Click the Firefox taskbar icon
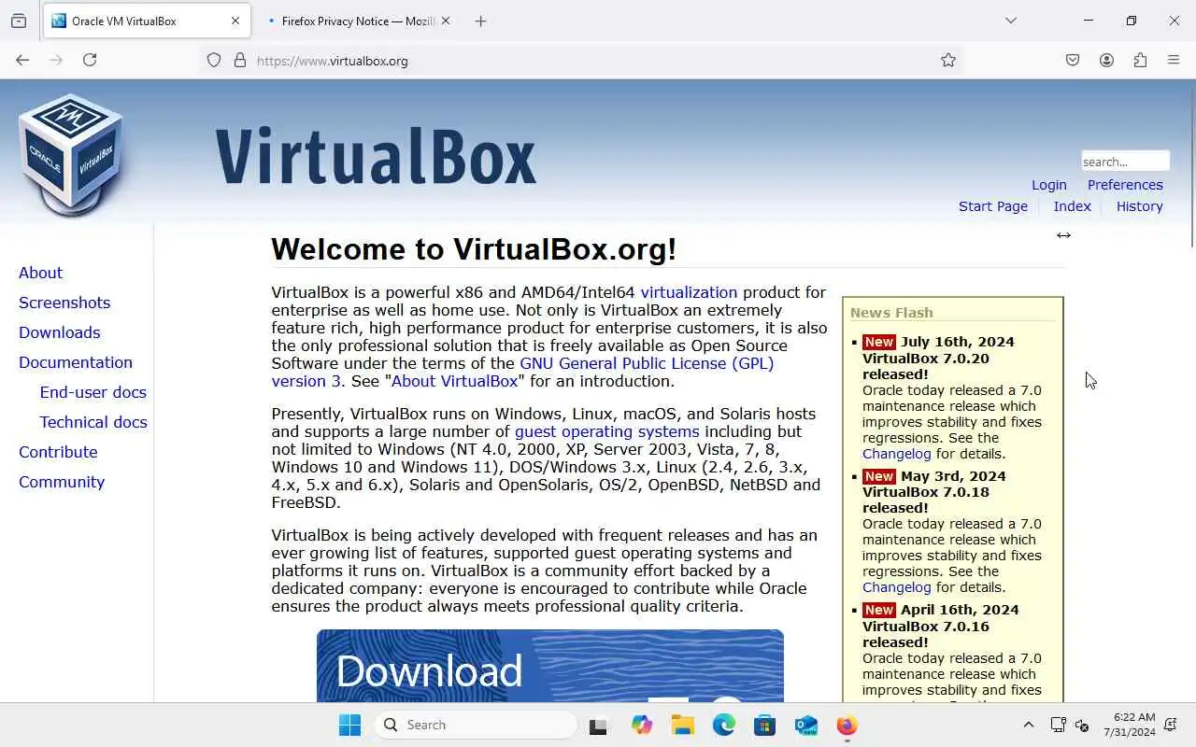 [847, 725]
